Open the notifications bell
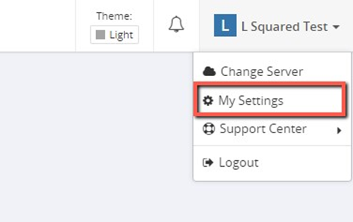Screen dimensions: 353x222 coord(176,24)
